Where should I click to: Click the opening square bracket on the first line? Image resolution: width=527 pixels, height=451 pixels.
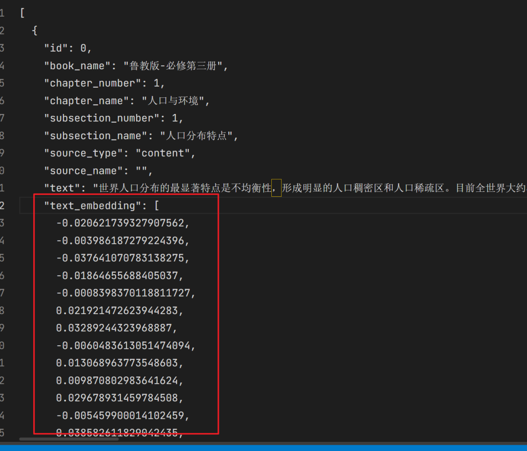click(x=22, y=13)
